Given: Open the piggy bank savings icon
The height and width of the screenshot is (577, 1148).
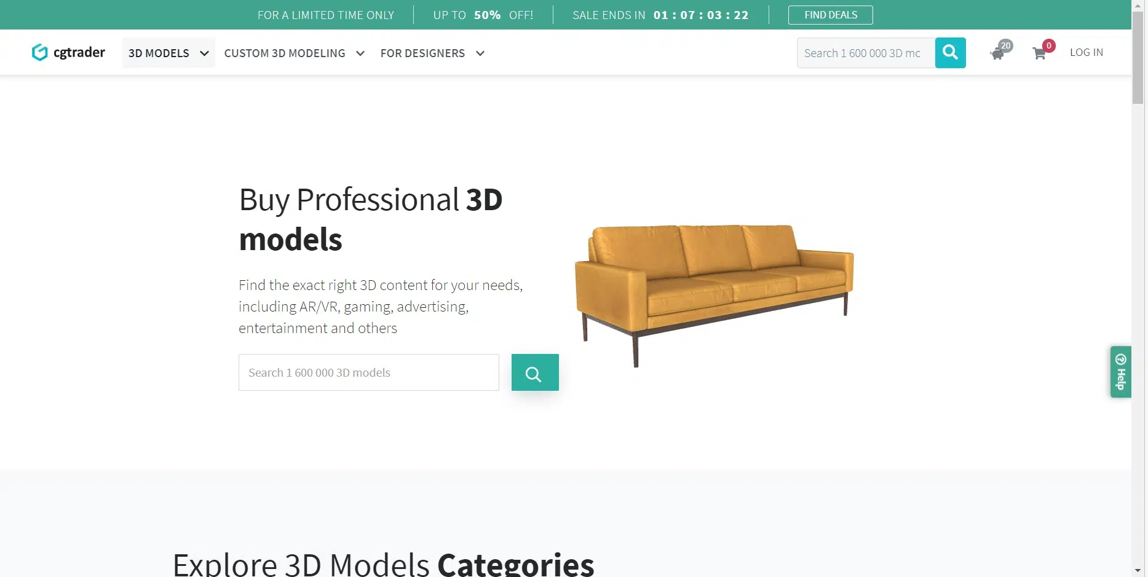Looking at the screenshot, I should [x=998, y=53].
